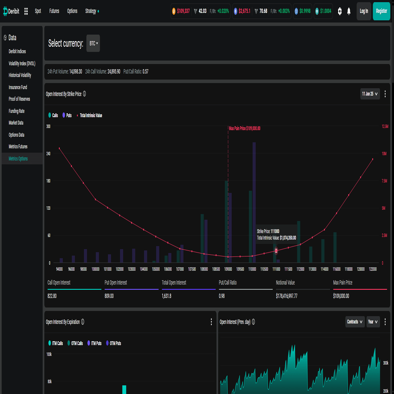Click info icon beside Open Interest By Strike Price
This screenshot has width=394, height=394.
(x=84, y=94)
